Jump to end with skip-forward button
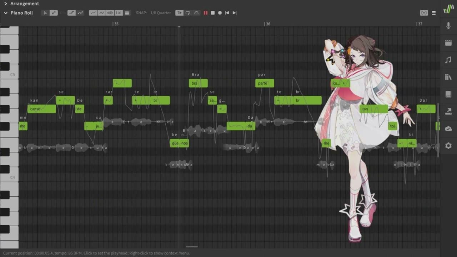 click(235, 13)
